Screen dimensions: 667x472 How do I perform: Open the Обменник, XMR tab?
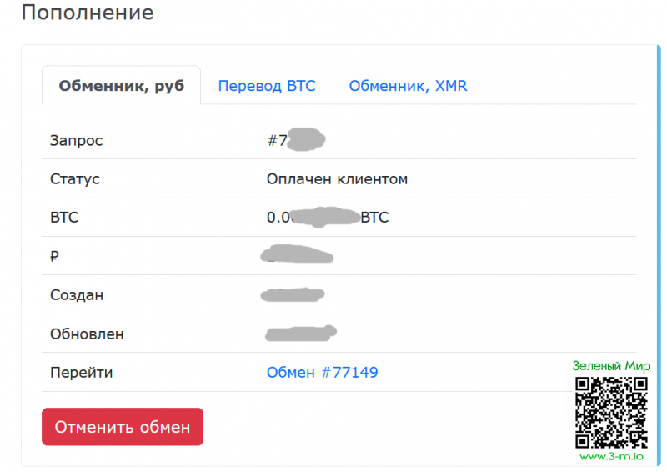point(408,86)
